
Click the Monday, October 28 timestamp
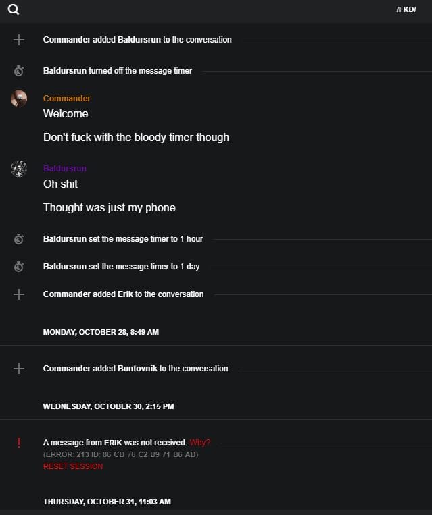[x=101, y=332]
